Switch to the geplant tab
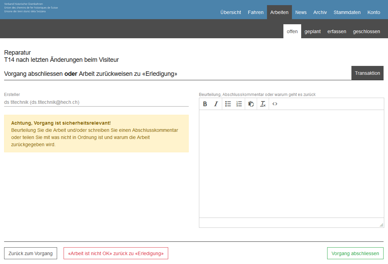The height and width of the screenshot is (264, 388). (x=312, y=31)
